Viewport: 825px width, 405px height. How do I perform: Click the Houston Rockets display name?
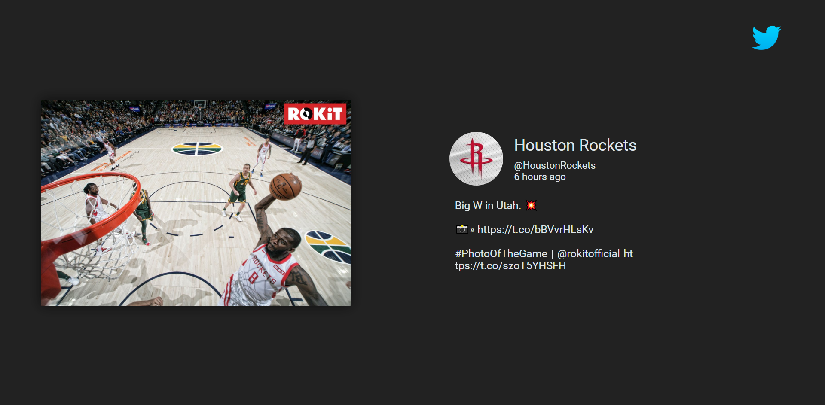(x=575, y=145)
